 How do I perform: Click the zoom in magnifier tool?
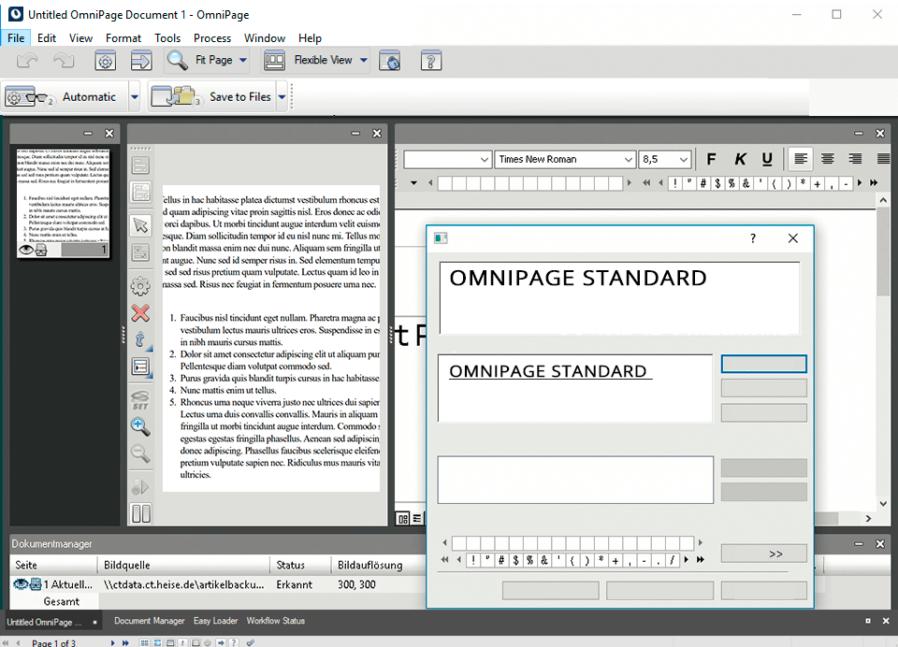tap(140, 426)
